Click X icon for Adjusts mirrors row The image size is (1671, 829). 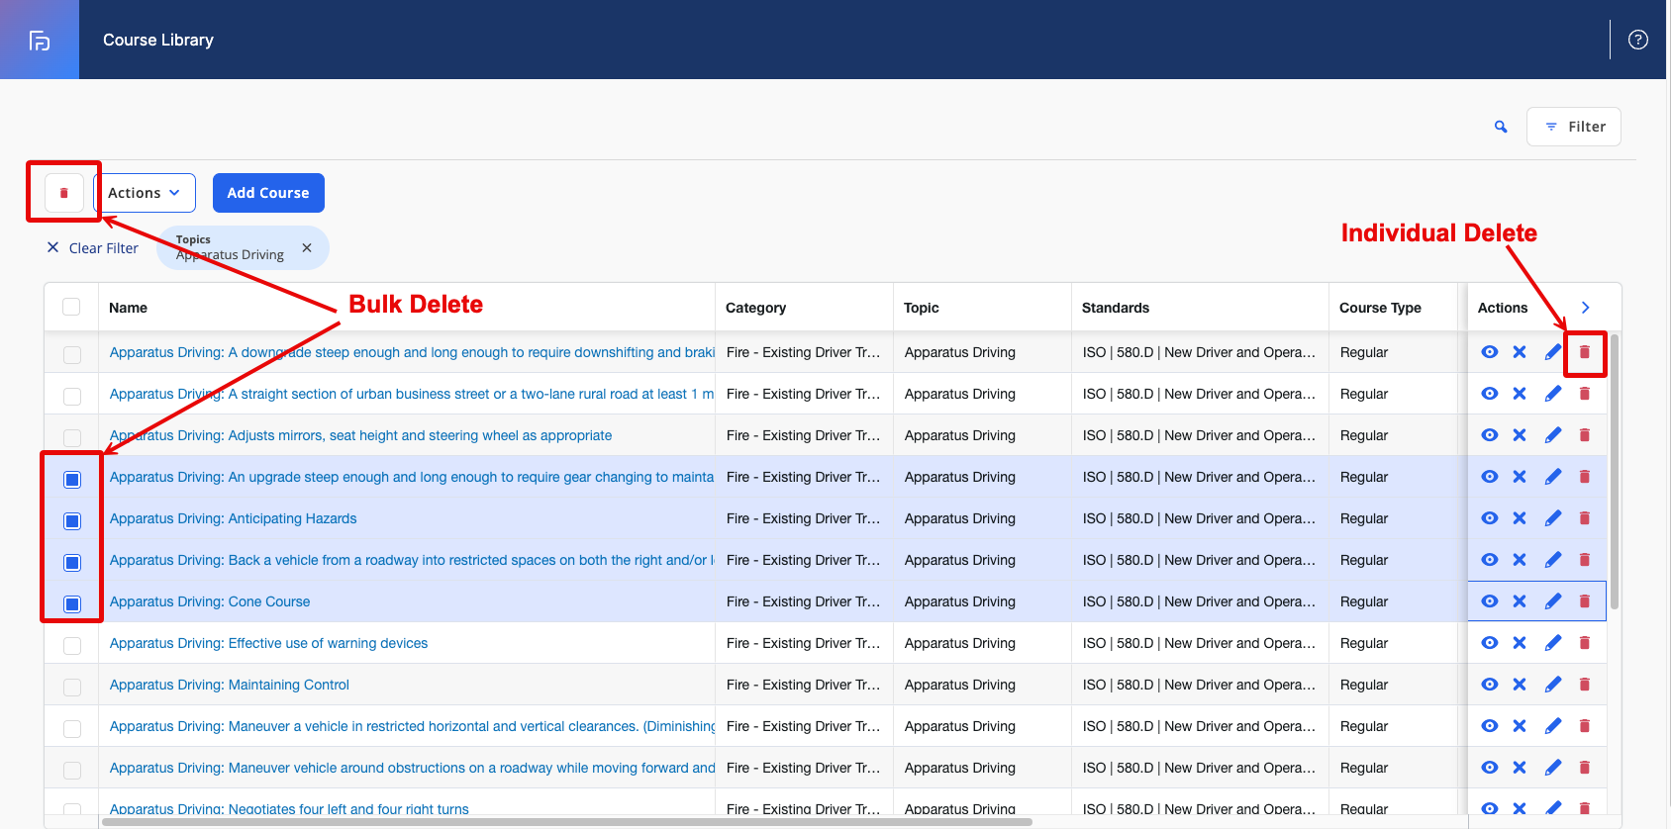tap(1520, 435)
